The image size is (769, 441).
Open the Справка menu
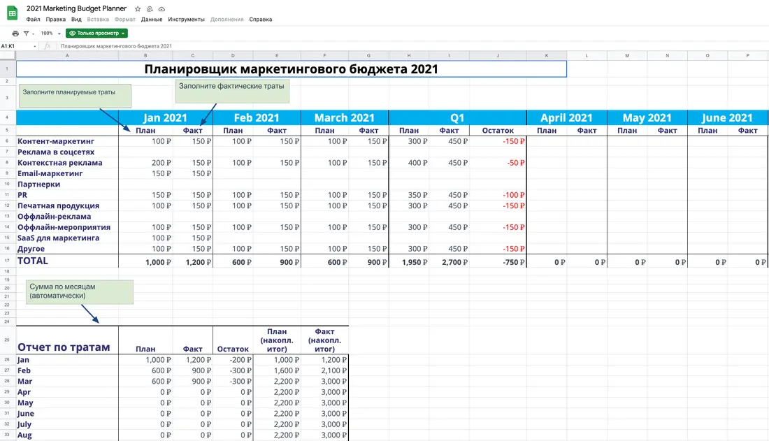click(x=261, y=20)
